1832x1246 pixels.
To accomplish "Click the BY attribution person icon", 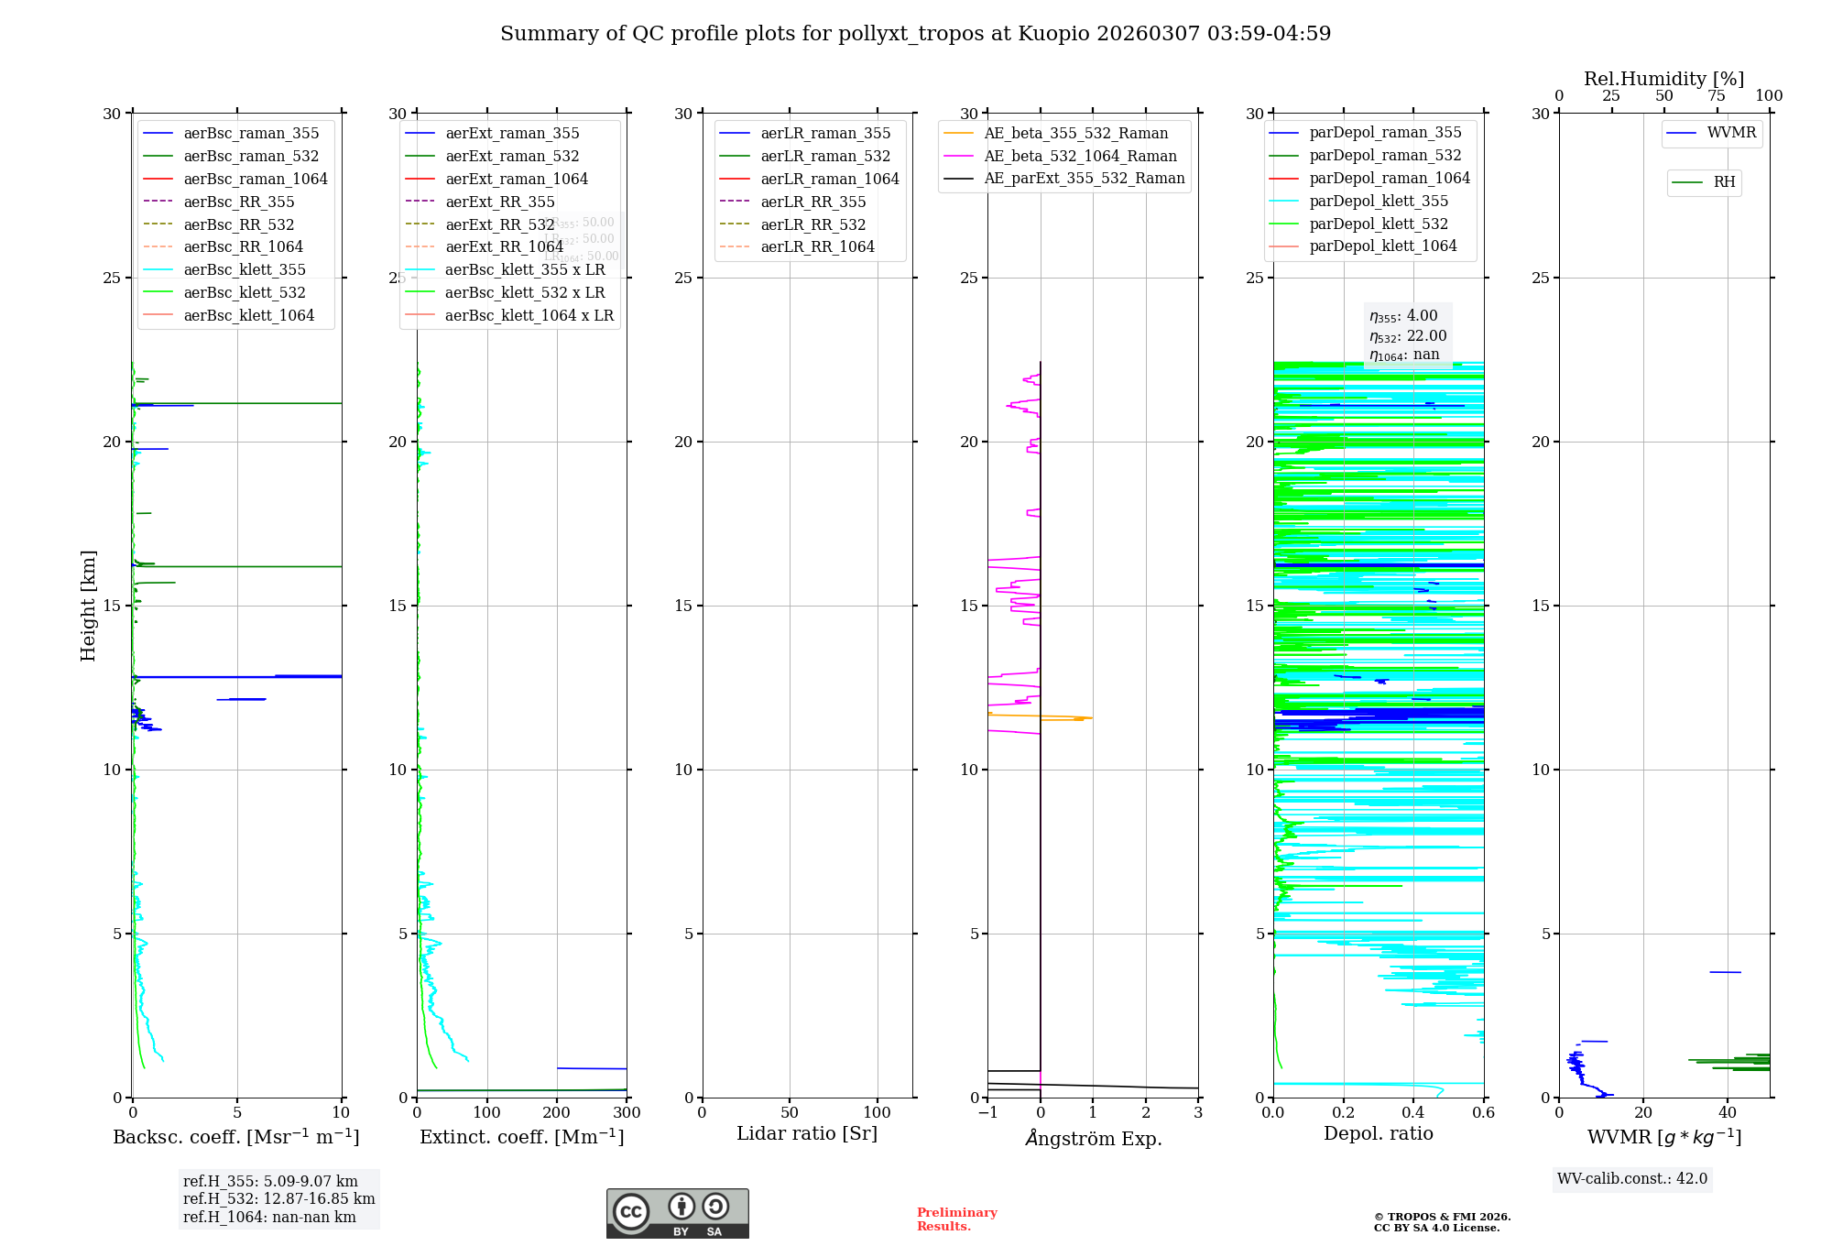I will click(681, 1206).
